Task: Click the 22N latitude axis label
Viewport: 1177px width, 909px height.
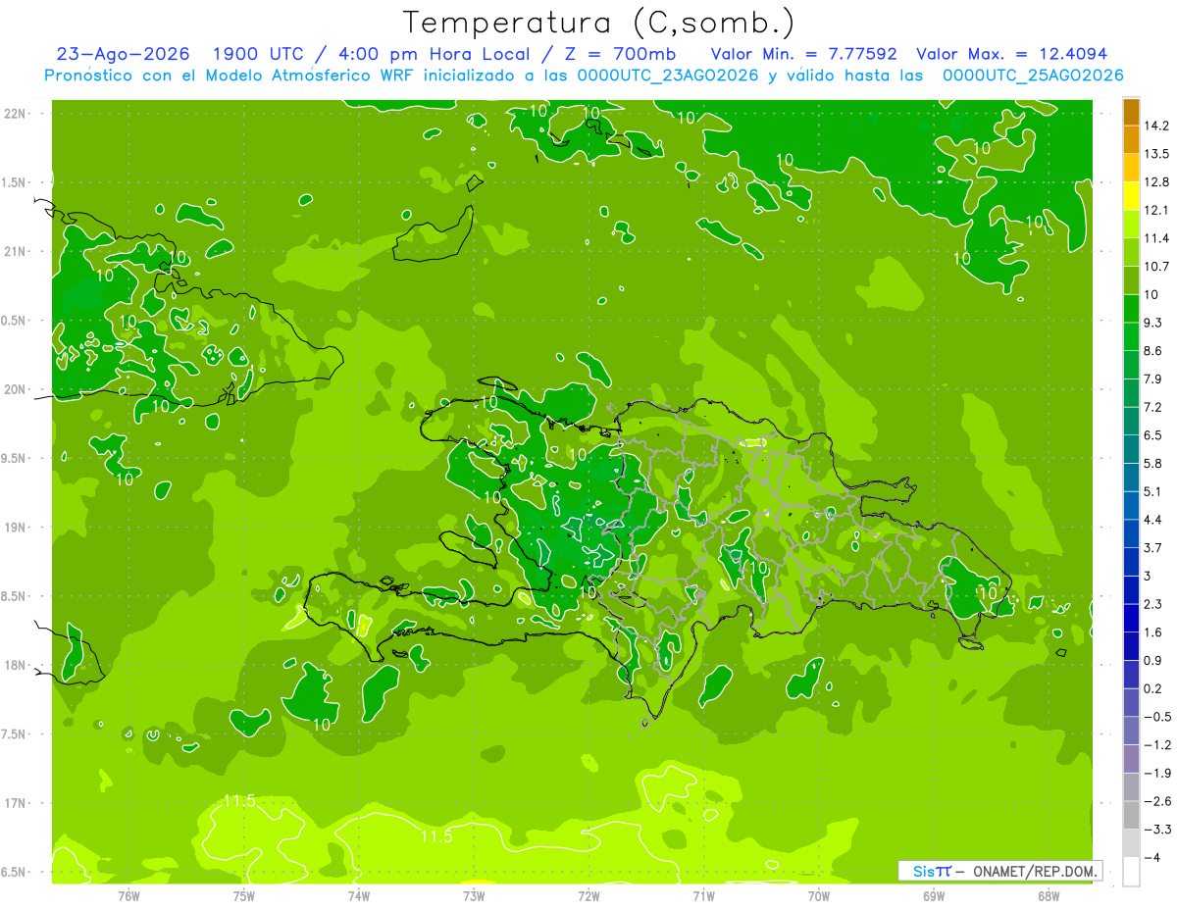Action: pos(16,114)
